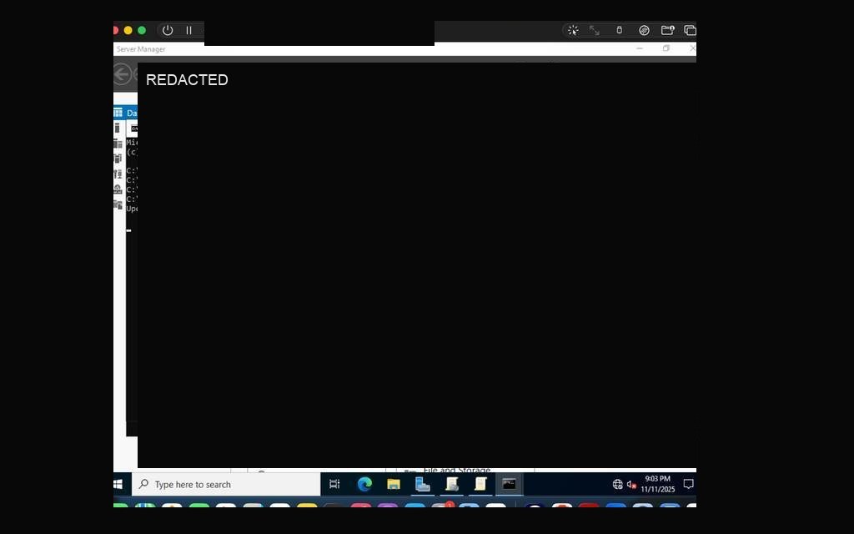This screenshot has height=534, width=854.
Task: Minimize the Server Manager window
Action: pos(640,48)
